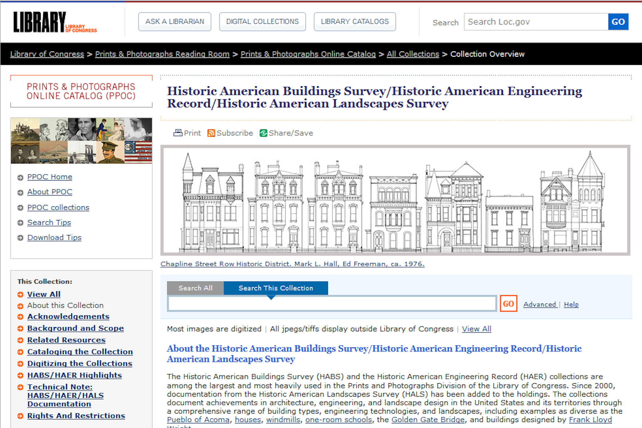Click the green Share/Save icon
Screen dimensions: 642x428
pyautogui.click(x=263, y=133)
